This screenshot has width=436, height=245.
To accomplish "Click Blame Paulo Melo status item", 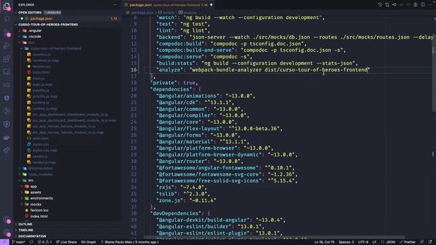I will (130, 242).
